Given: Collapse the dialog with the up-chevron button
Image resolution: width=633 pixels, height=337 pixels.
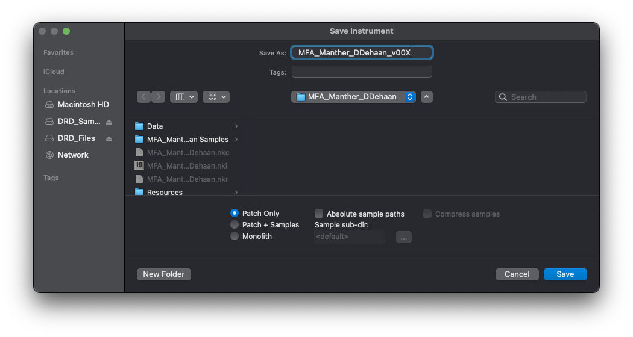Looking at the screenshot, I should coord(427,97).
